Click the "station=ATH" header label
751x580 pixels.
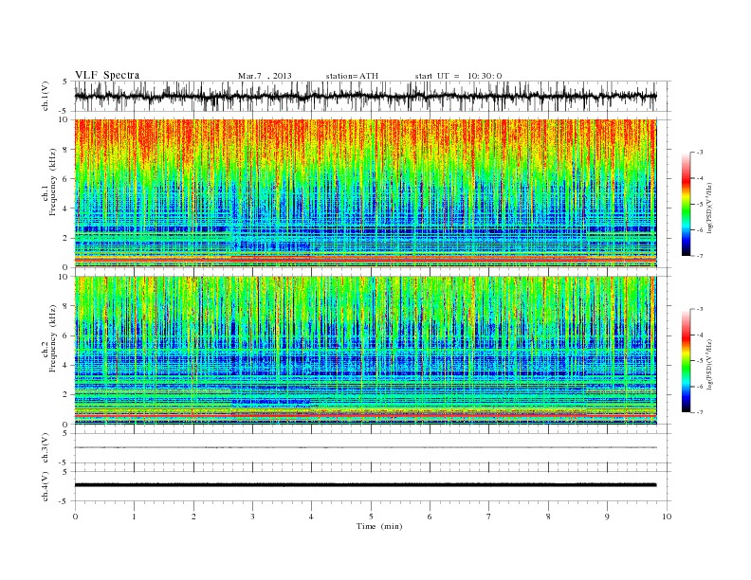click(x=352, y=76)
